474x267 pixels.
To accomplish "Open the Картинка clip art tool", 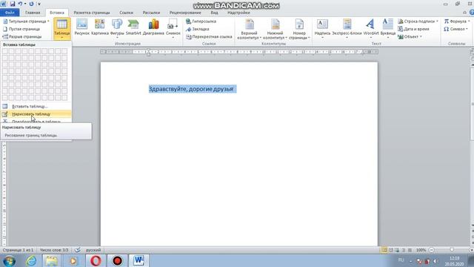I will [x=100, y=27].
